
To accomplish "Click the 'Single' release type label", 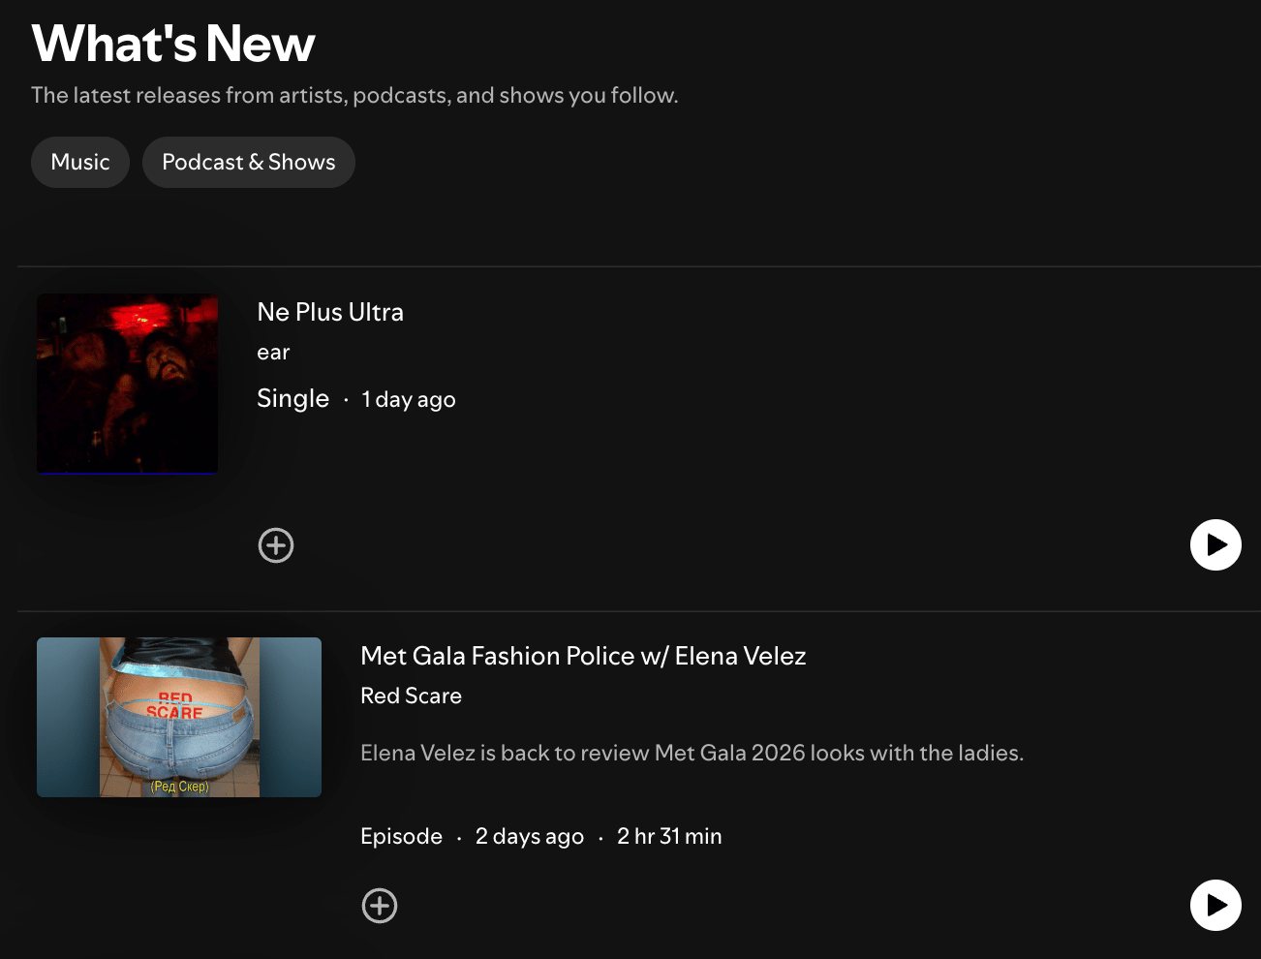I will pyautogui.click(x=292, y=398).
